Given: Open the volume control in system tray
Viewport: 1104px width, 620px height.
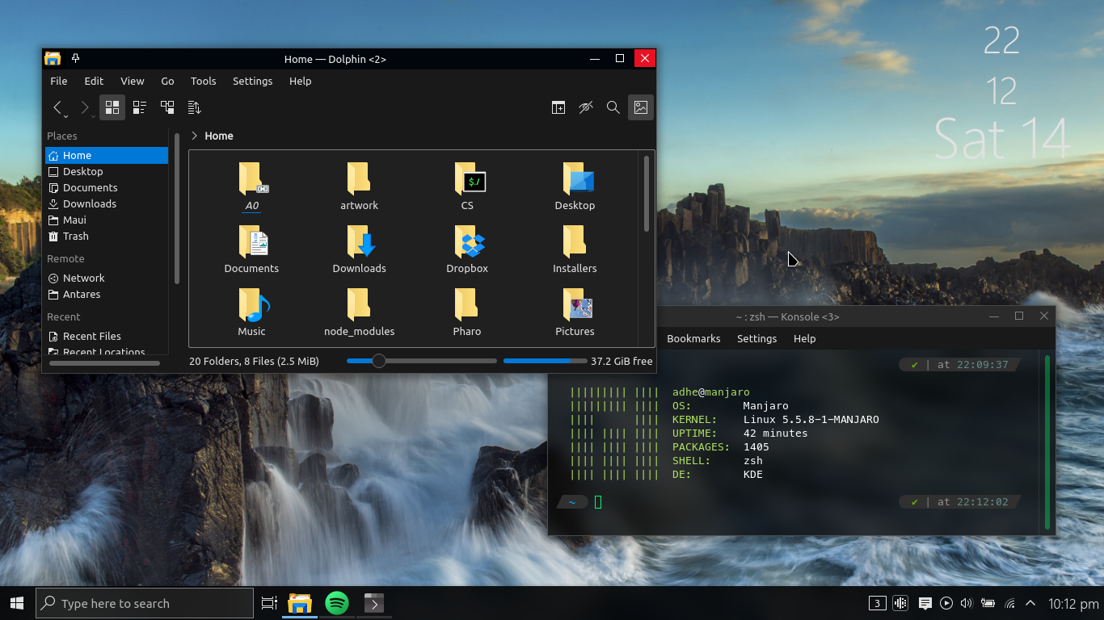Looking at the screenshot, I should point(967,603).
